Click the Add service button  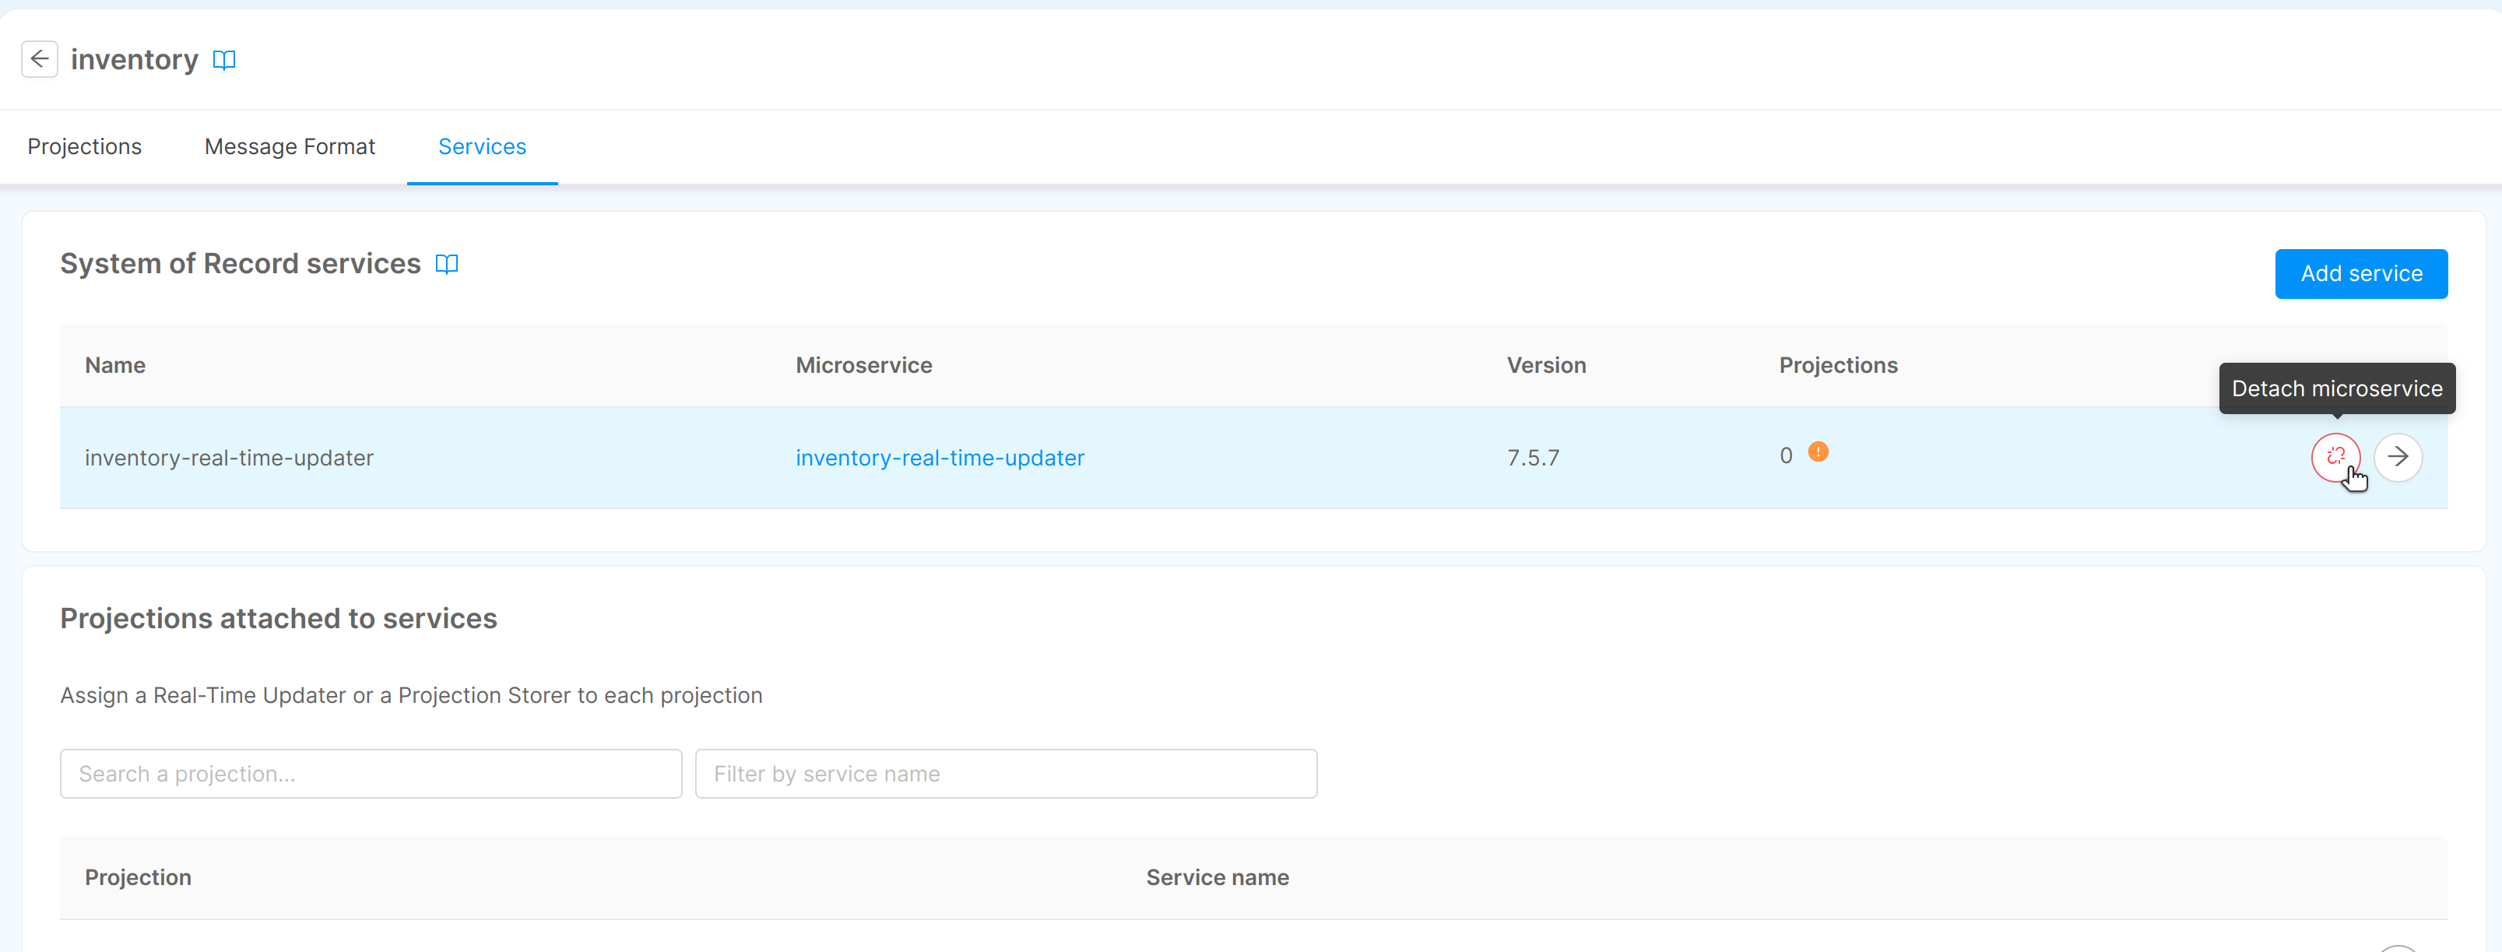click(x=2361, y=273)
